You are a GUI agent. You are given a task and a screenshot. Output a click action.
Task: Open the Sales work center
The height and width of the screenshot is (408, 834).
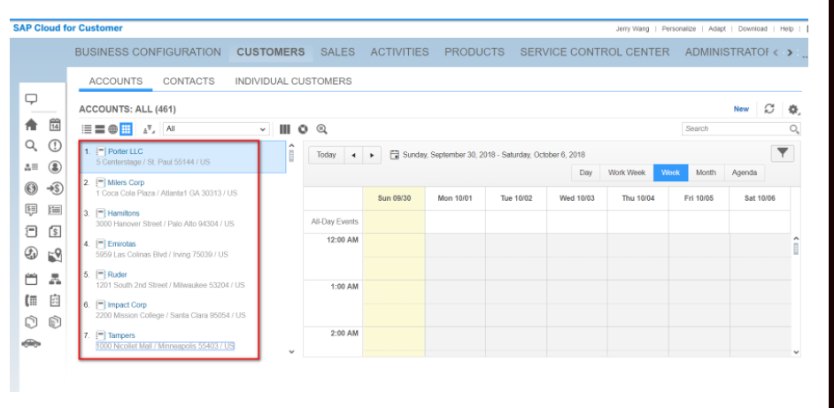[337, 52]
